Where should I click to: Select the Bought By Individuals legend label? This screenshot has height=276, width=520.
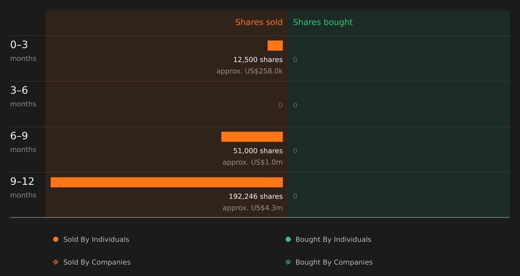(333, 240)
